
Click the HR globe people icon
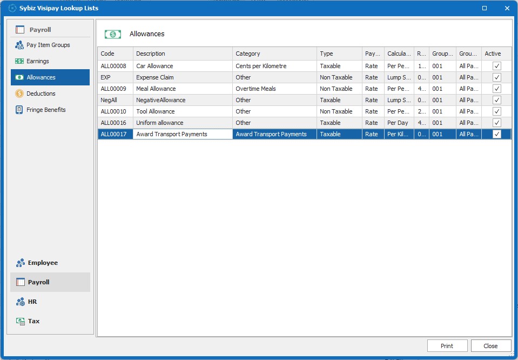pos(20,302)
